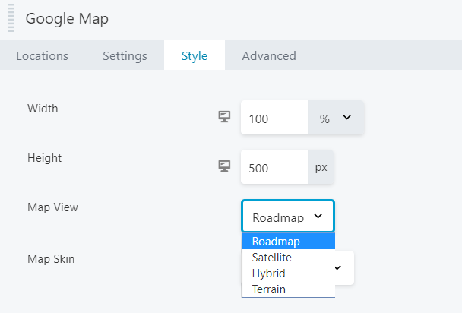Click the px unit label for Height

point(321,168)
